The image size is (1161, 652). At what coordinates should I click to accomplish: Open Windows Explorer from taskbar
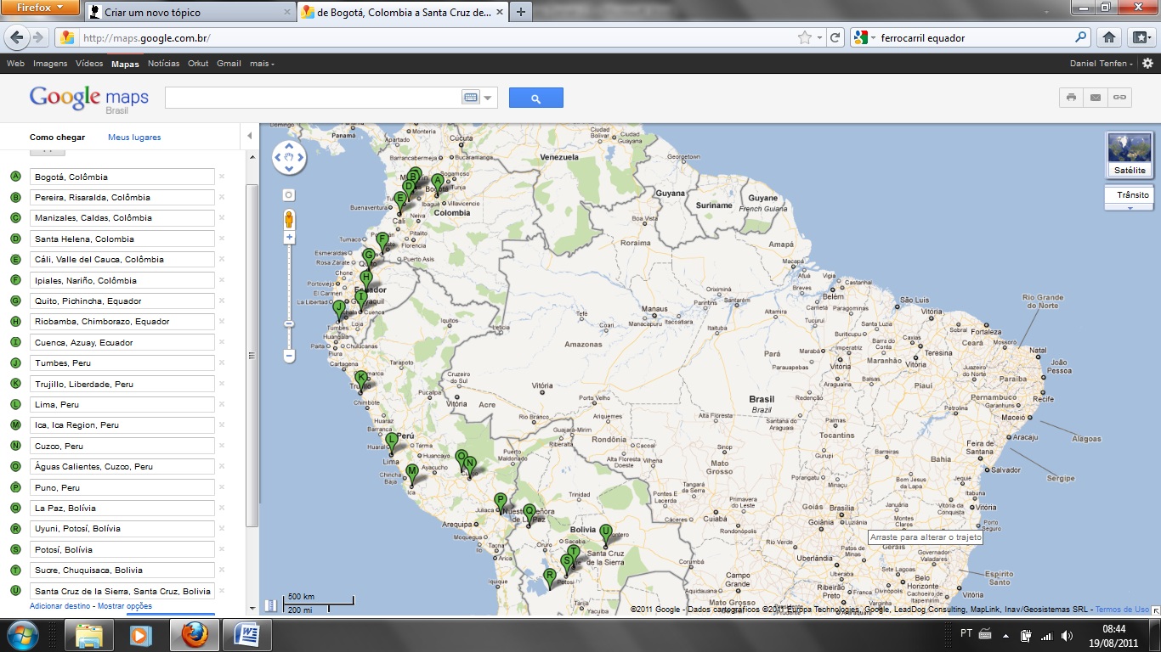88,635
